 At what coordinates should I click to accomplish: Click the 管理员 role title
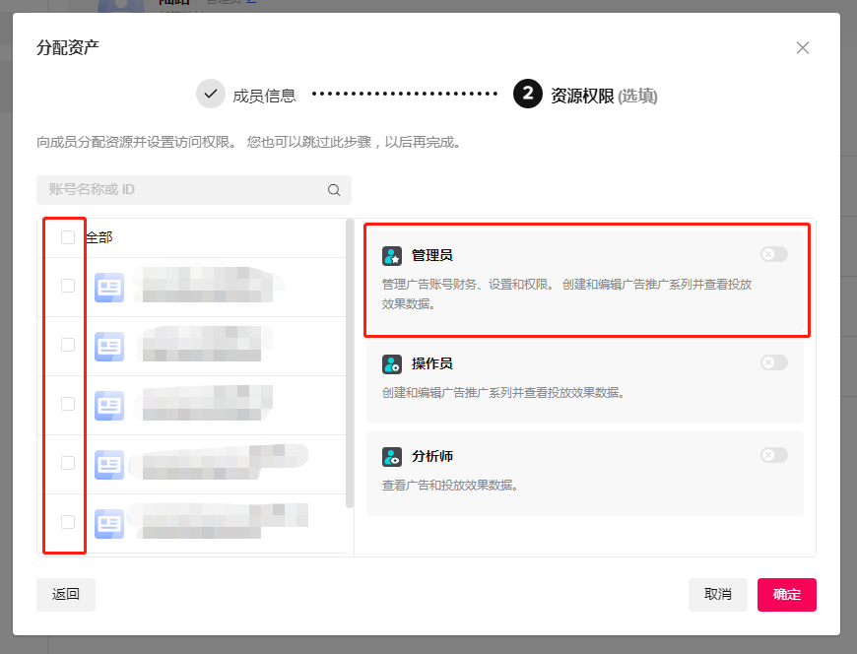(431, 255)
